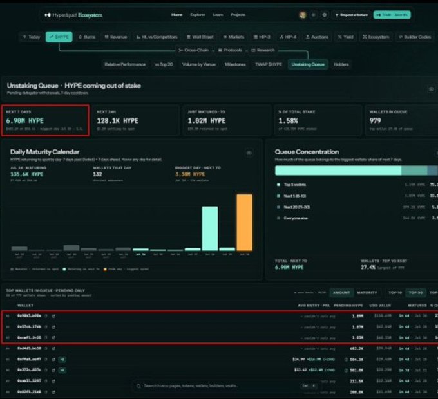
Task: Click the Hyperliquid Ecosystem logo
Action: tap(73, 15)
